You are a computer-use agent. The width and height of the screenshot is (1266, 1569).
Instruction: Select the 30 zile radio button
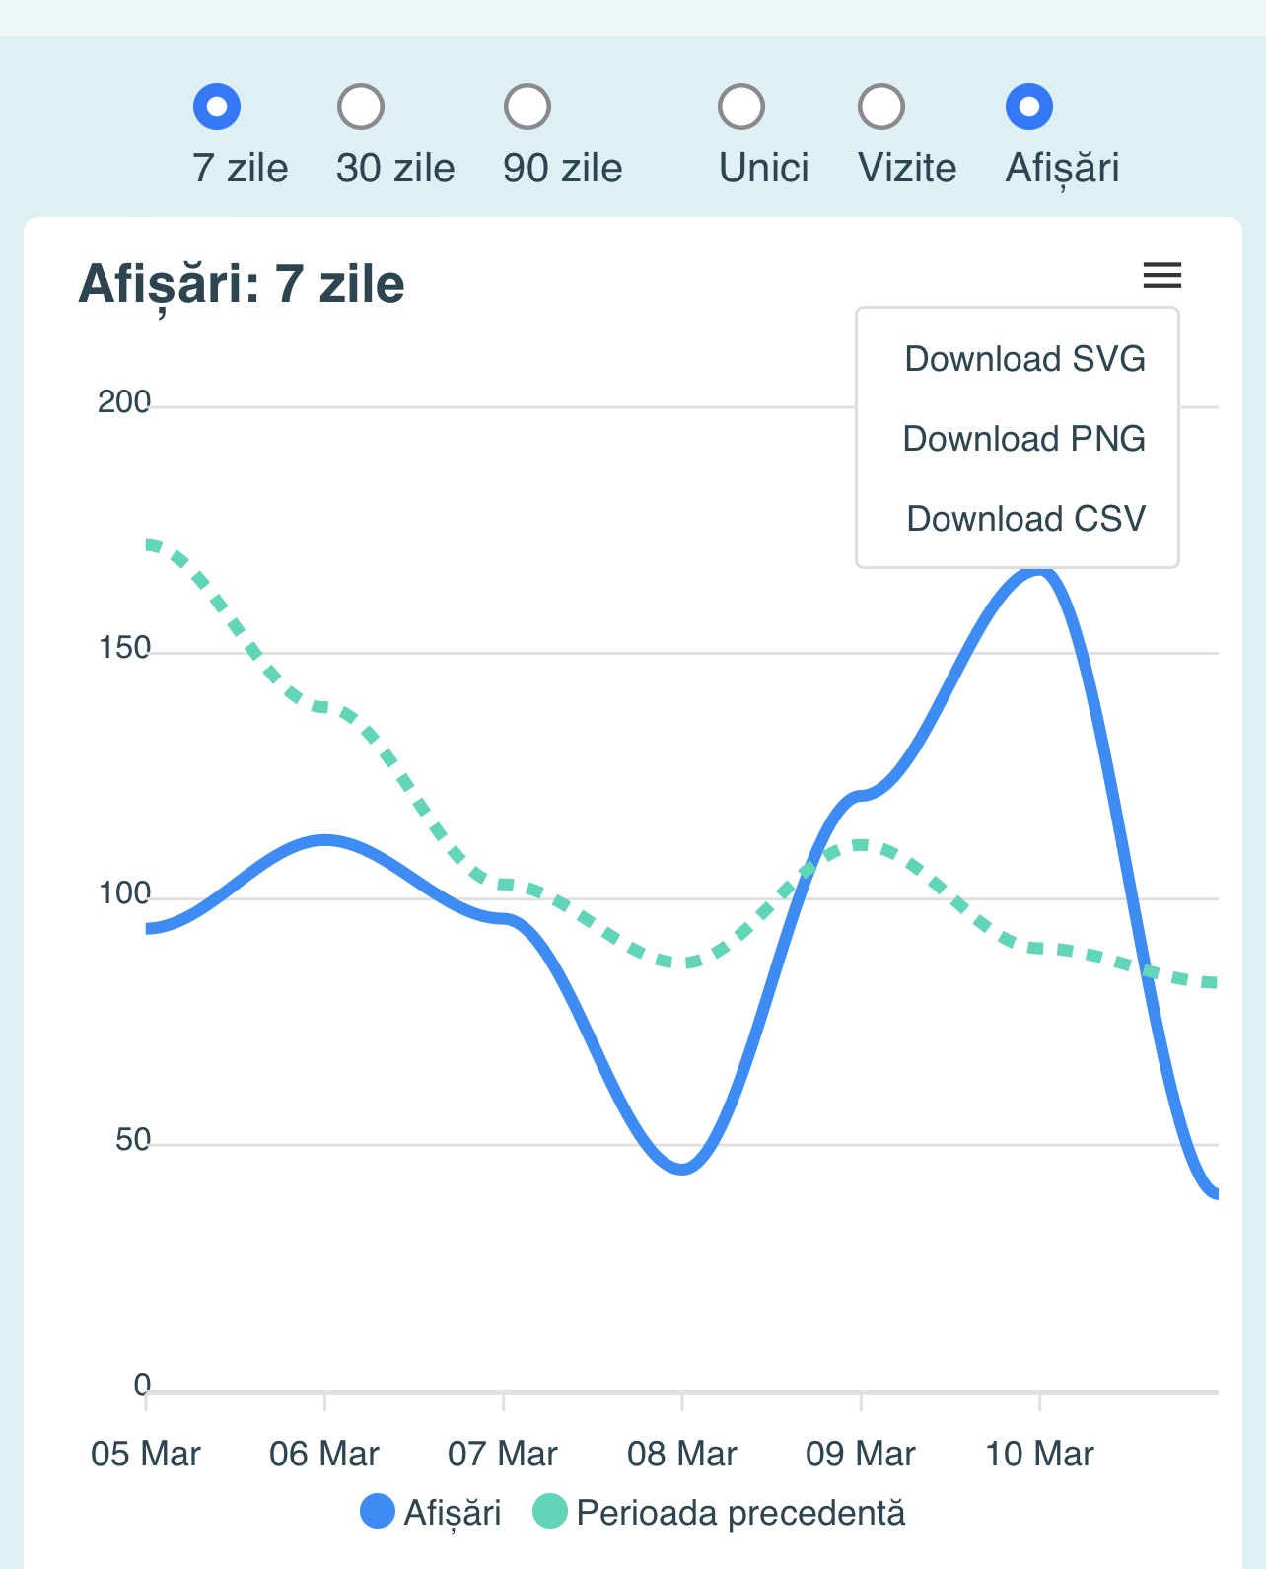coord(361,107)
